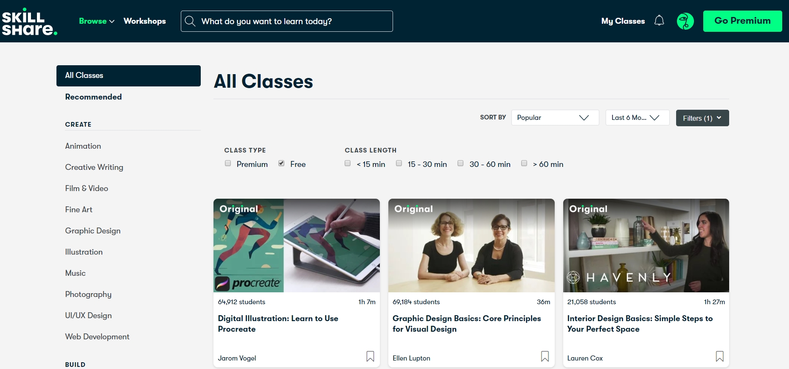Viewport: 789px width, 369px height.
Task: Select Recommended in sidebar
Action: [x=93, y=97]
